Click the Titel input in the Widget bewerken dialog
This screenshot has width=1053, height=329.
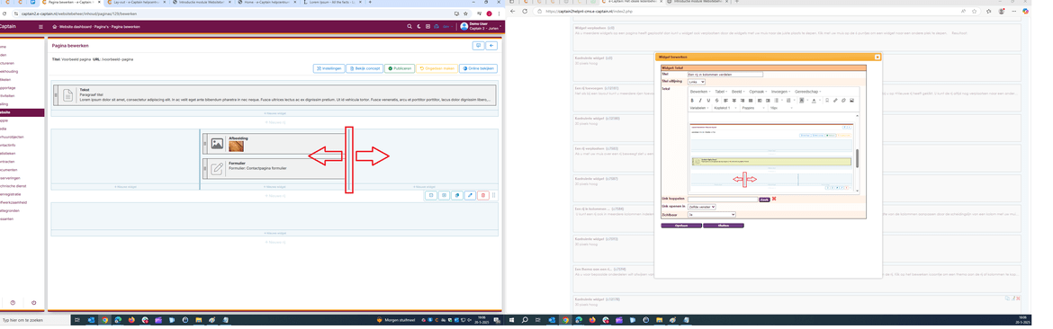tap(725, 75)
